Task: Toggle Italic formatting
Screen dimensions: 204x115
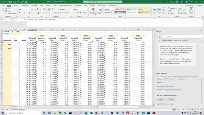Action: pyautogui.click(x=22, y=13)
